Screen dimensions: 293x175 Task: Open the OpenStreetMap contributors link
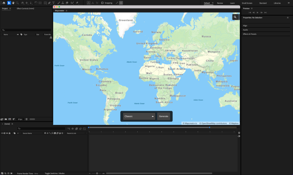tap(213, 123)
